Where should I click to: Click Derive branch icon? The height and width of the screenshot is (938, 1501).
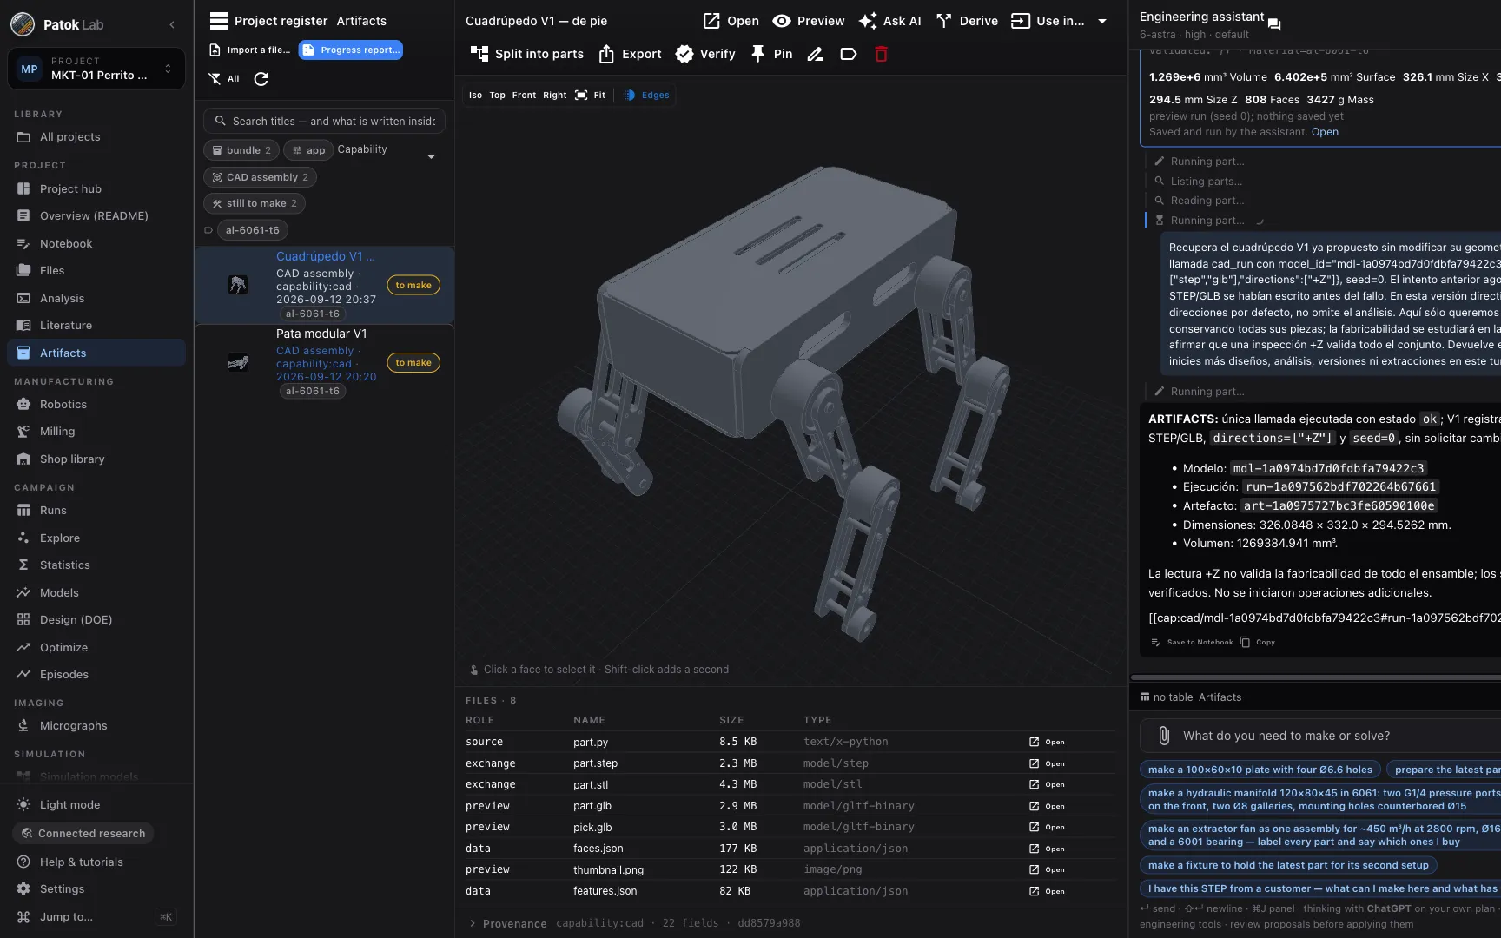point(944,21)
